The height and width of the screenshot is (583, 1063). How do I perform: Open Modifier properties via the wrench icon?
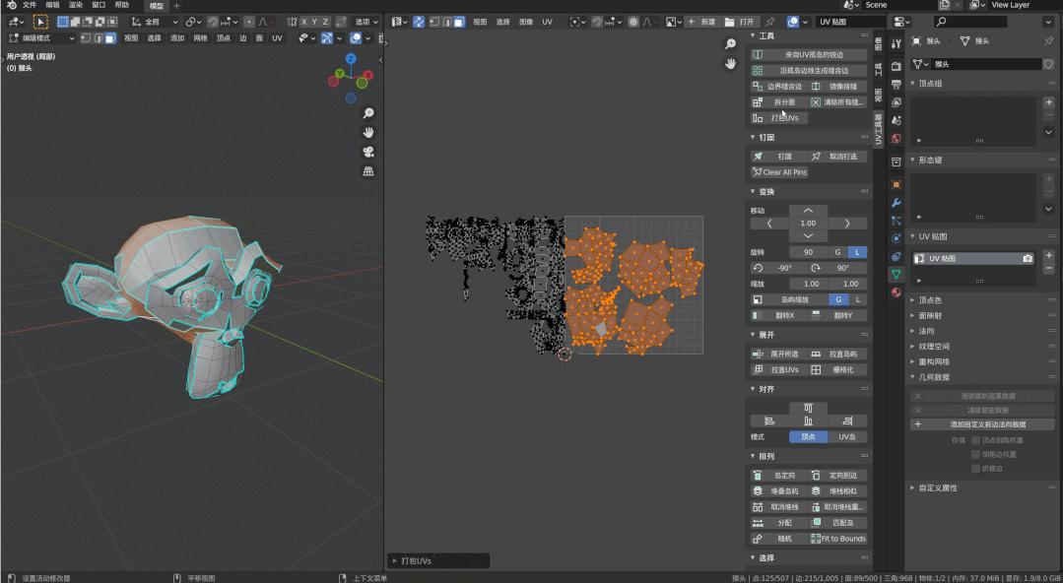[x=896, y=203]
